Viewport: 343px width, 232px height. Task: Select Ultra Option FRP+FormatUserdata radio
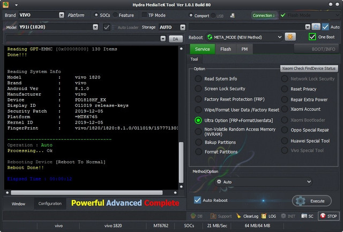click(198, 120)
